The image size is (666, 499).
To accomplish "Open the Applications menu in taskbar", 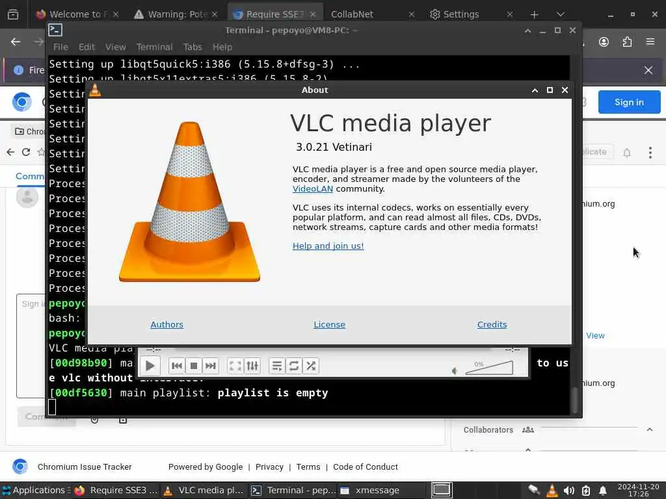I will [x=35, y=490].
